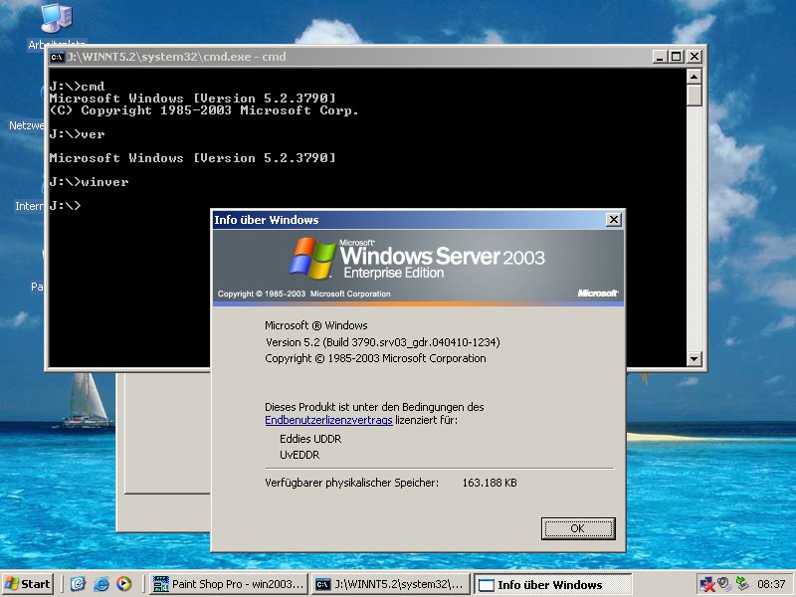The width and height of the screenshot is (796, 597).
Task: Open Internet Explorer from Quick Launch
Action: [x=100, y=584]
